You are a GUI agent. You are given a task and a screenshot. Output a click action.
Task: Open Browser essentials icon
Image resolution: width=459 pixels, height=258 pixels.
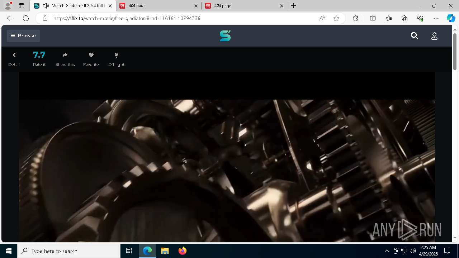coord(420,18)
